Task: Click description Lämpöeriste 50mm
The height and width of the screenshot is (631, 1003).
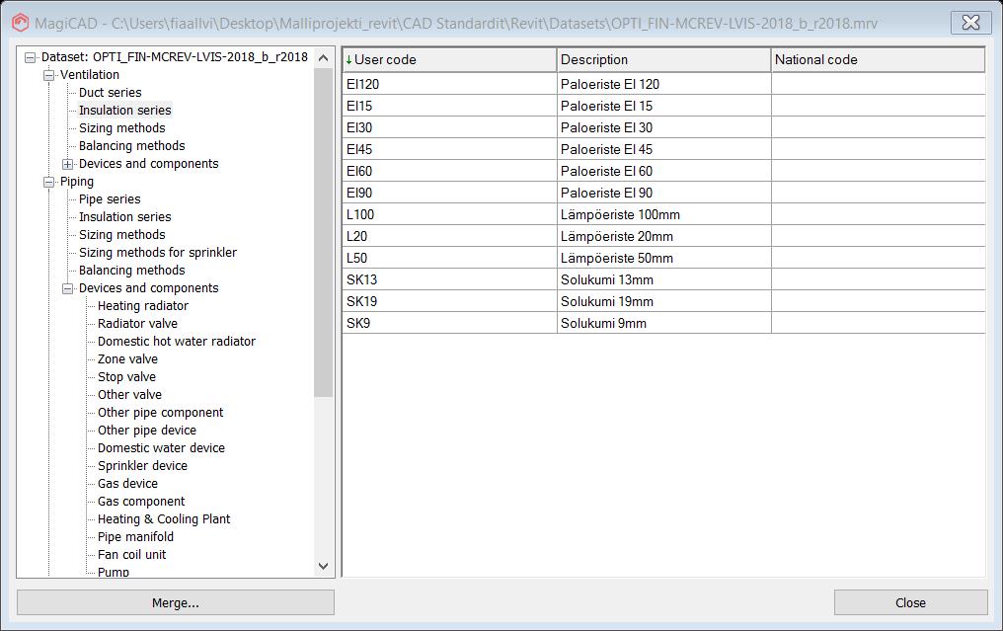Action: click(x=617, y=259)
